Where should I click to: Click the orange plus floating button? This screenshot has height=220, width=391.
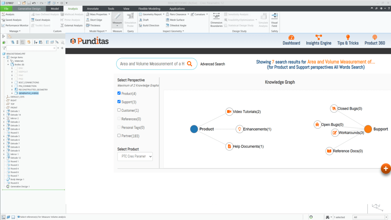pyautogui.click(x=385, y=168)
